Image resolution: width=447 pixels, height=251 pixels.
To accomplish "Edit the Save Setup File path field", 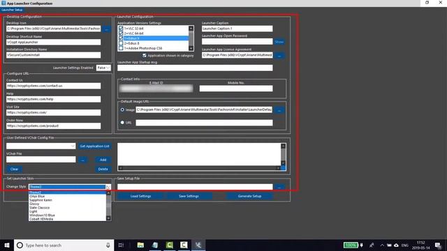I will tap(195, 187).
